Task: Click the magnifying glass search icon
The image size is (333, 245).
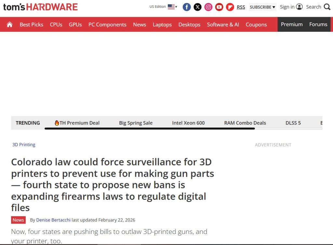Action: coord(327,7)
